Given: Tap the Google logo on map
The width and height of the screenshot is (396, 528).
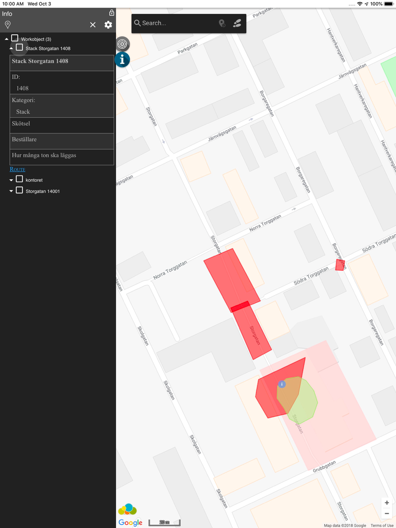Looking at the screenshot, I should [130, 522].
